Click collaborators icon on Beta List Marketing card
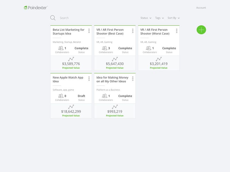 pyautogui.click(x=61, y=48)
